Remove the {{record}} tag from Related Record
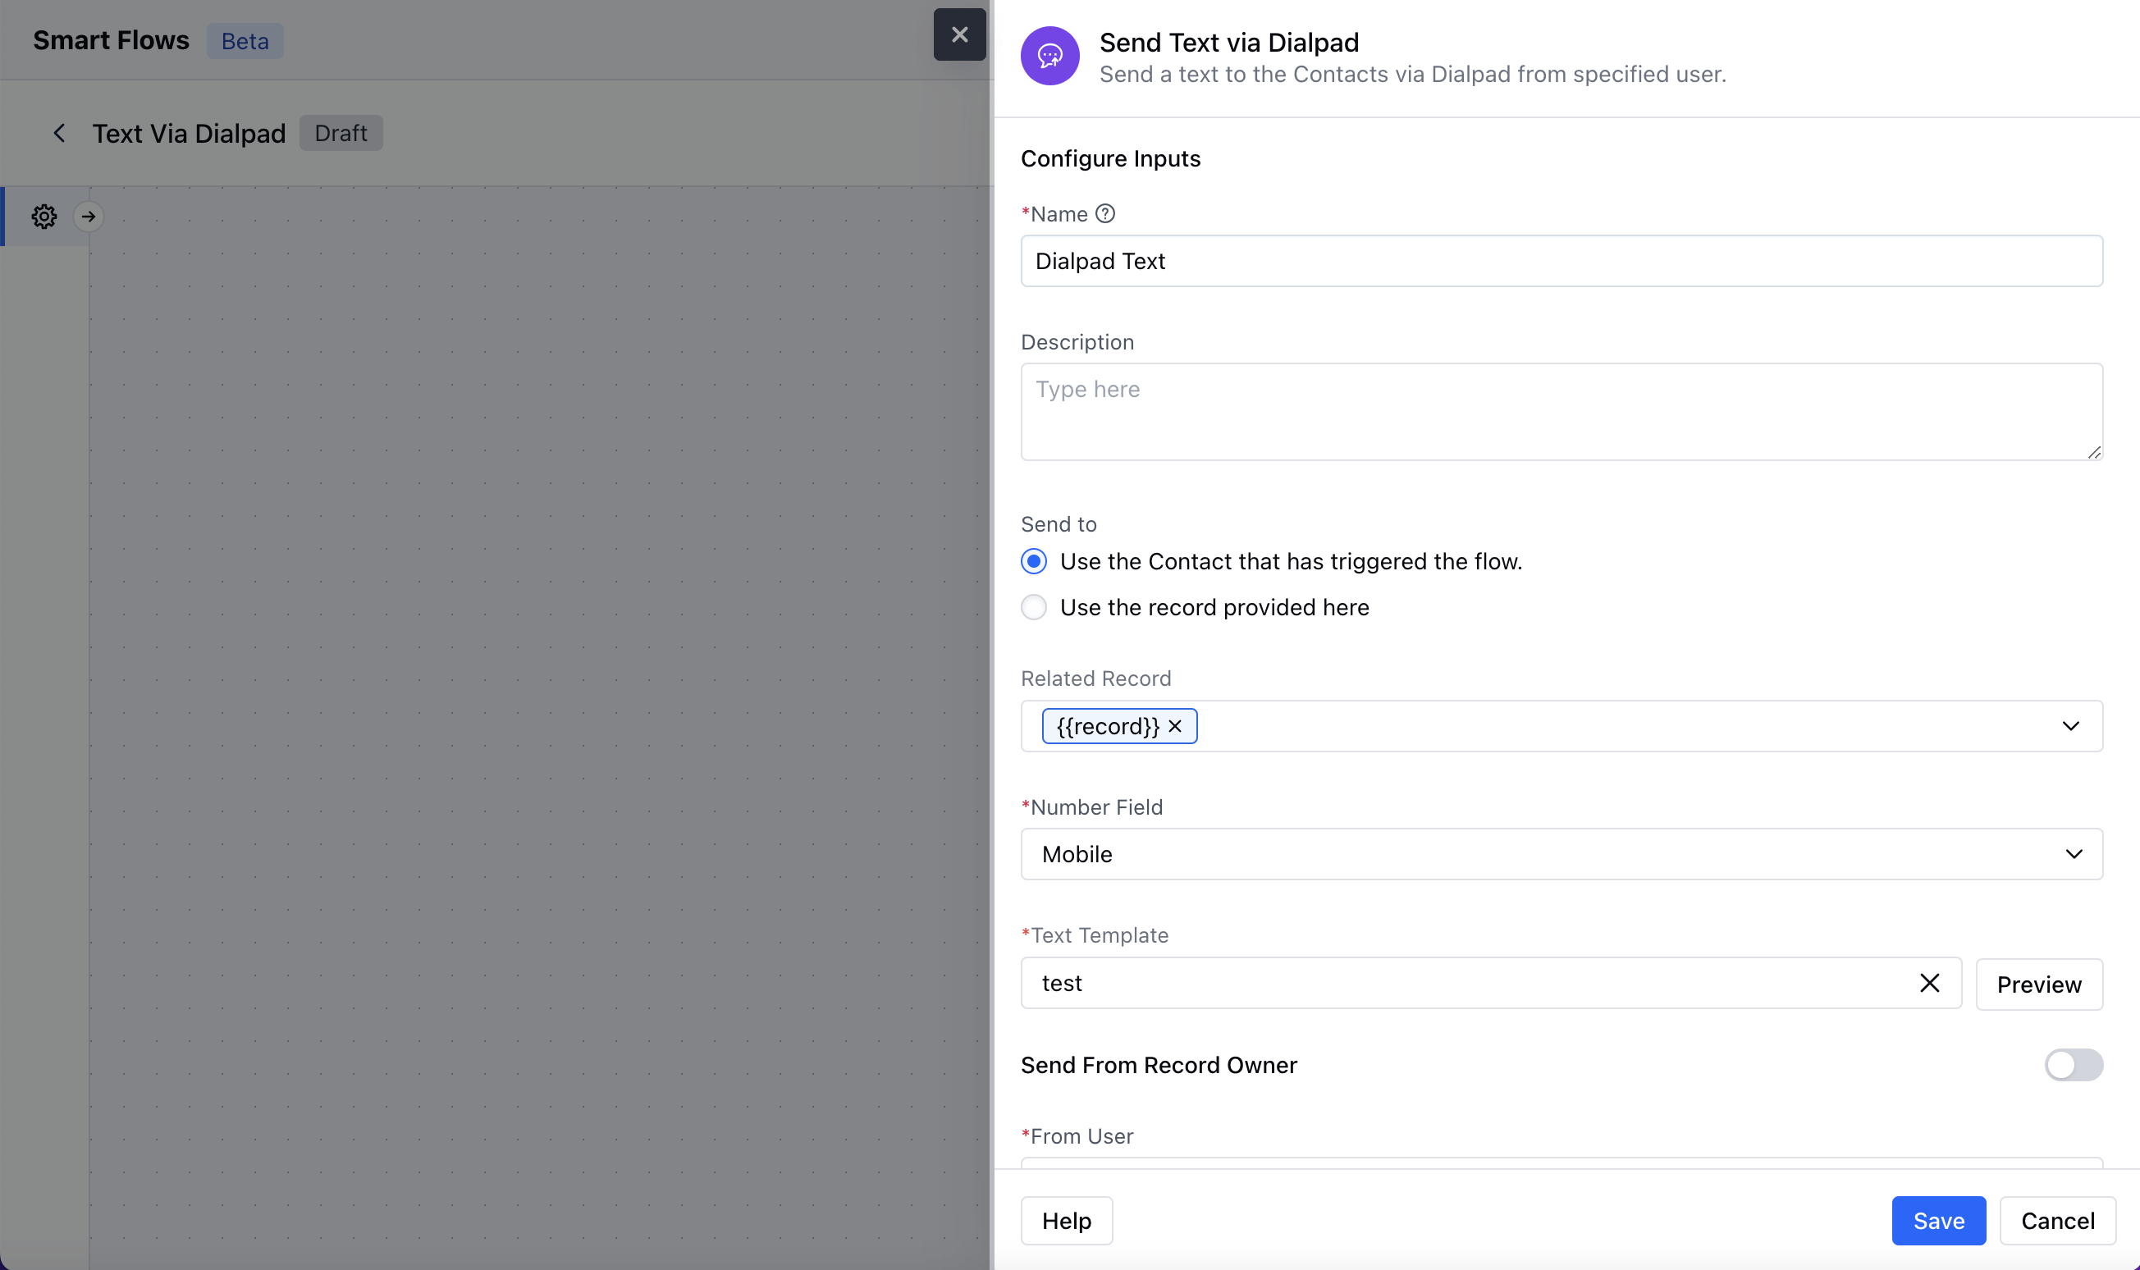Screen dimensions: 2140x1270 click(x=1175, y=727)
